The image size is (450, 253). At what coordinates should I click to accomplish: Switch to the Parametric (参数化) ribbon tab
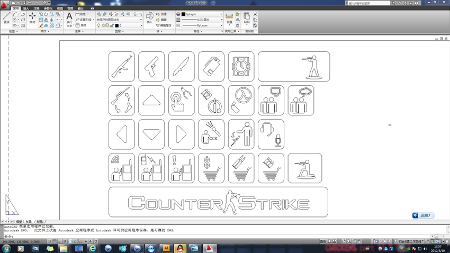pyautogui.click(x=48, y=8)
